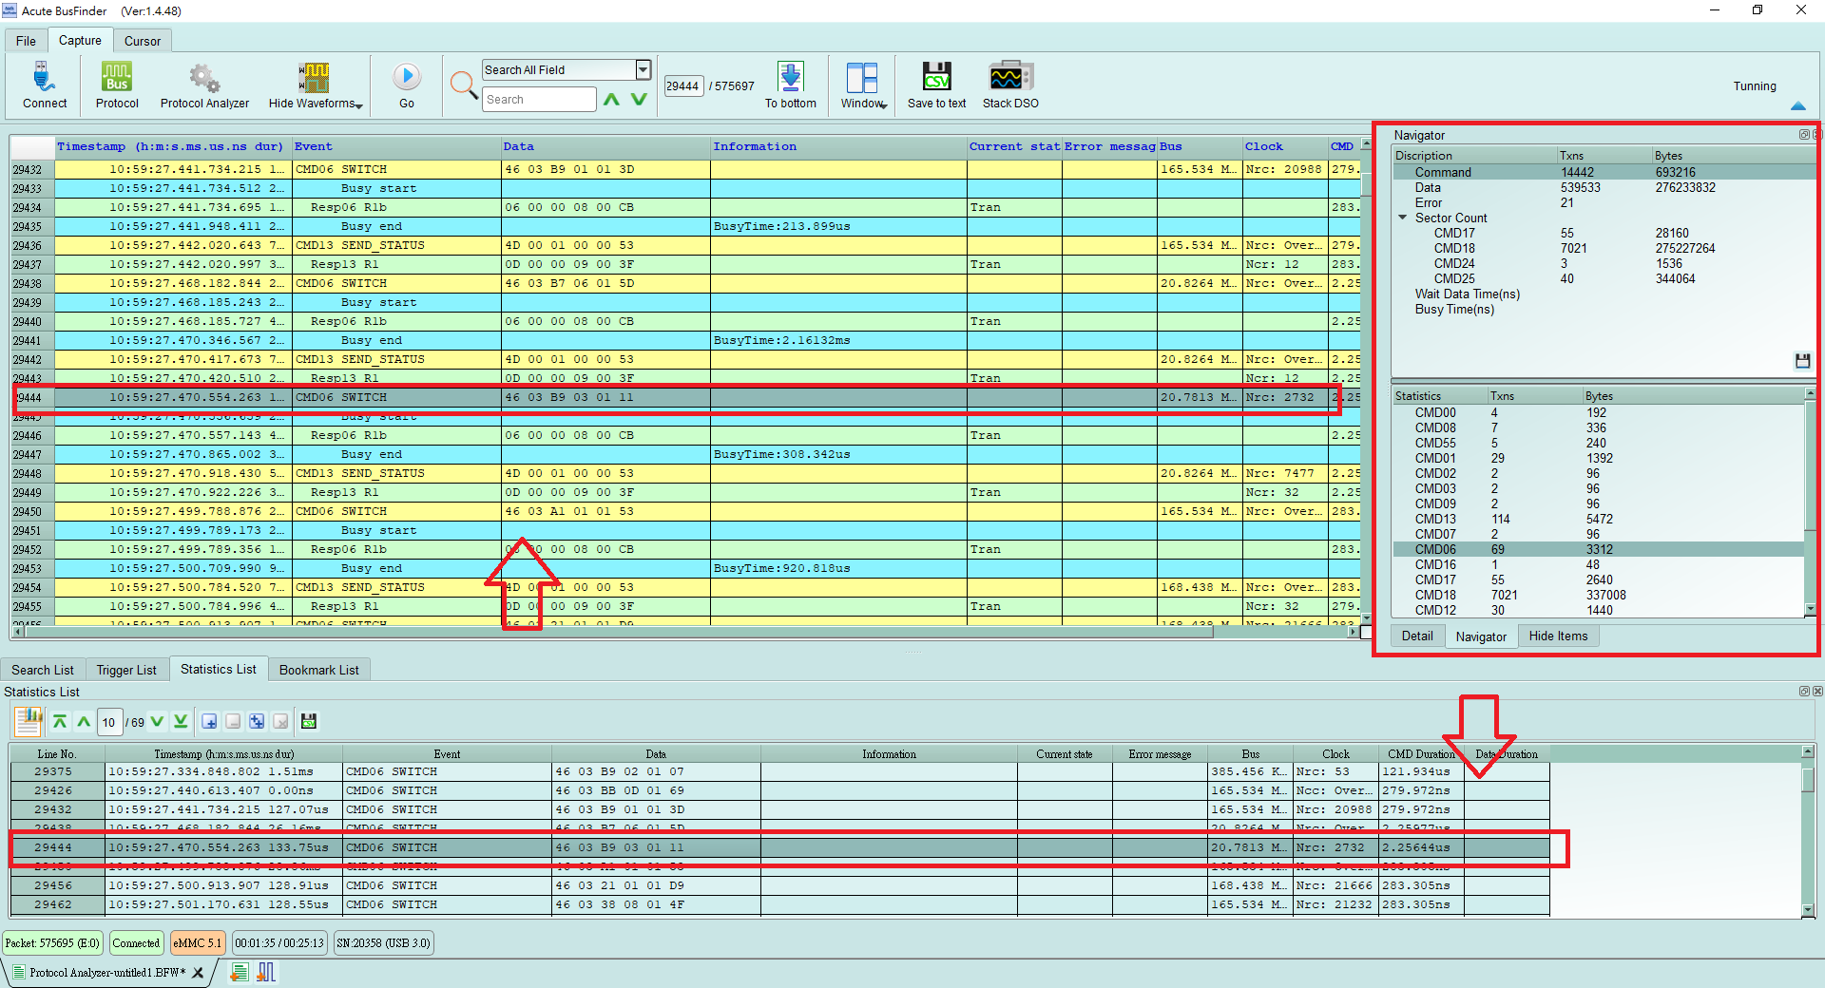Click the Stack DSO oscilloscope icon
Image resolution: width=1825 pixels, height=988 pixels.
tap(1010, 77)
